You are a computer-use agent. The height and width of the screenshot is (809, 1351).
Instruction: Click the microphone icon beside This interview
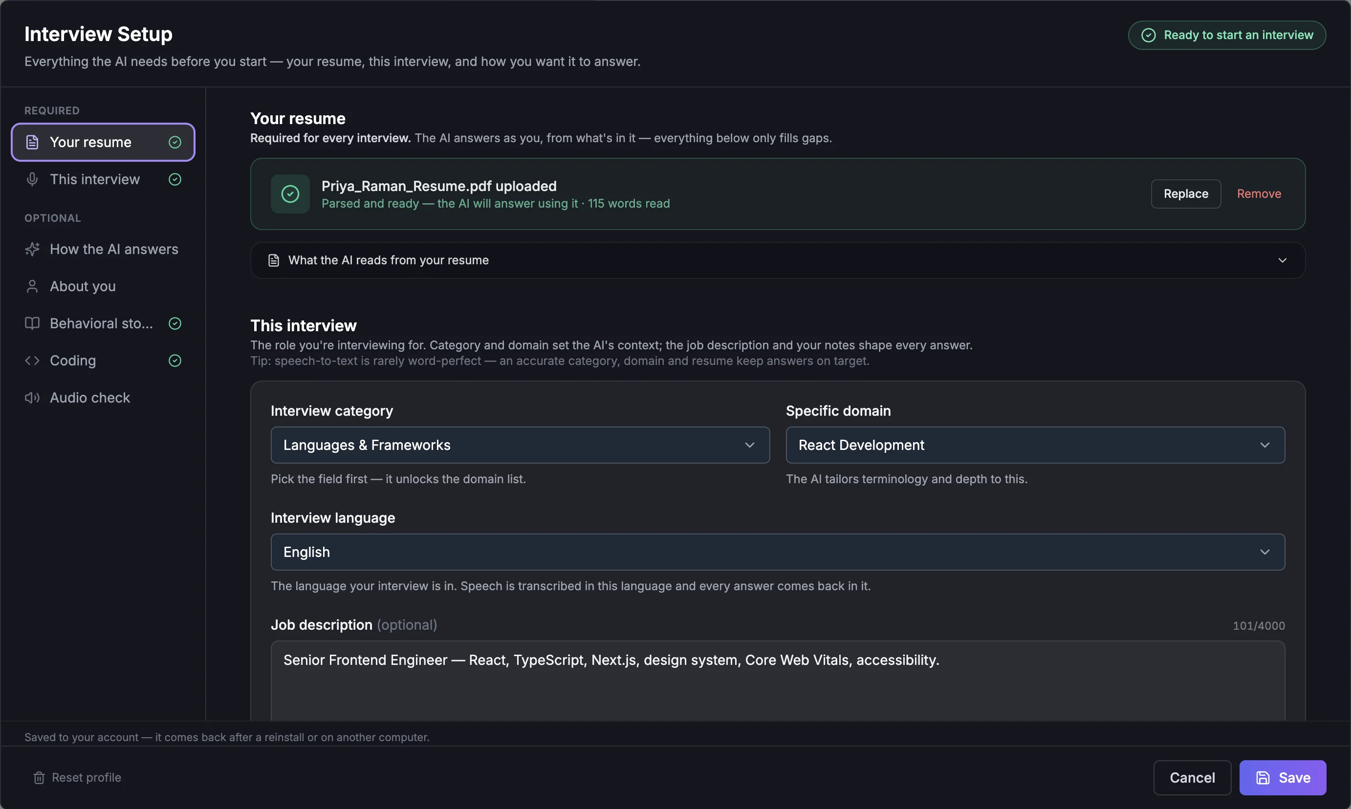32,179
